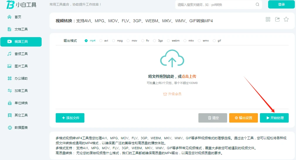Screen dimensions: 296x160
Task: Click the search magnifier icon
Action: (258, 4)
